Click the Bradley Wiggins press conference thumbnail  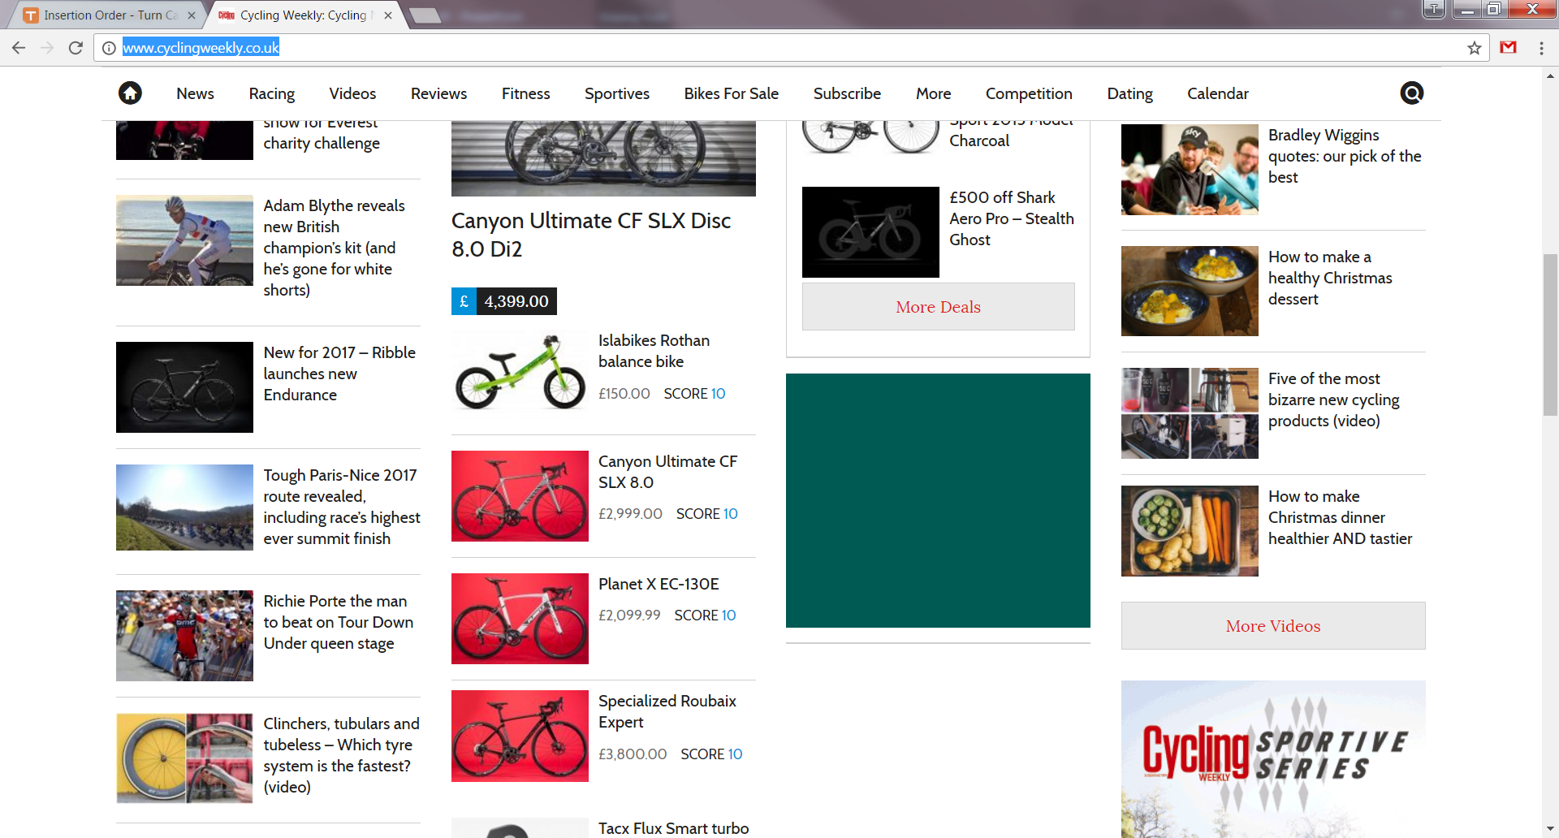pyautogui.click(x=1190, y=170)
